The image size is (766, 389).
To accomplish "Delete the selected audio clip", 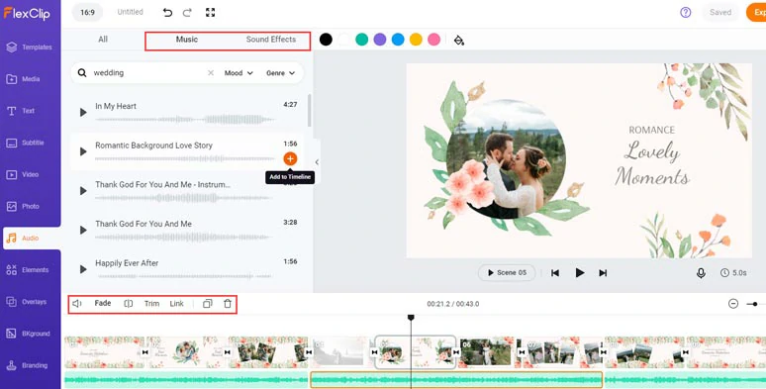I will (x=228, y=304).
